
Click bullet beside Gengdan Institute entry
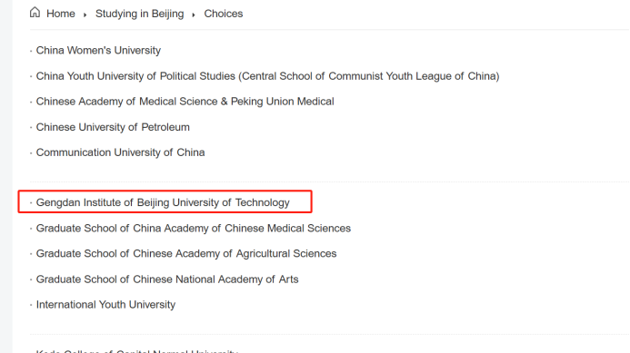(31, 203)
